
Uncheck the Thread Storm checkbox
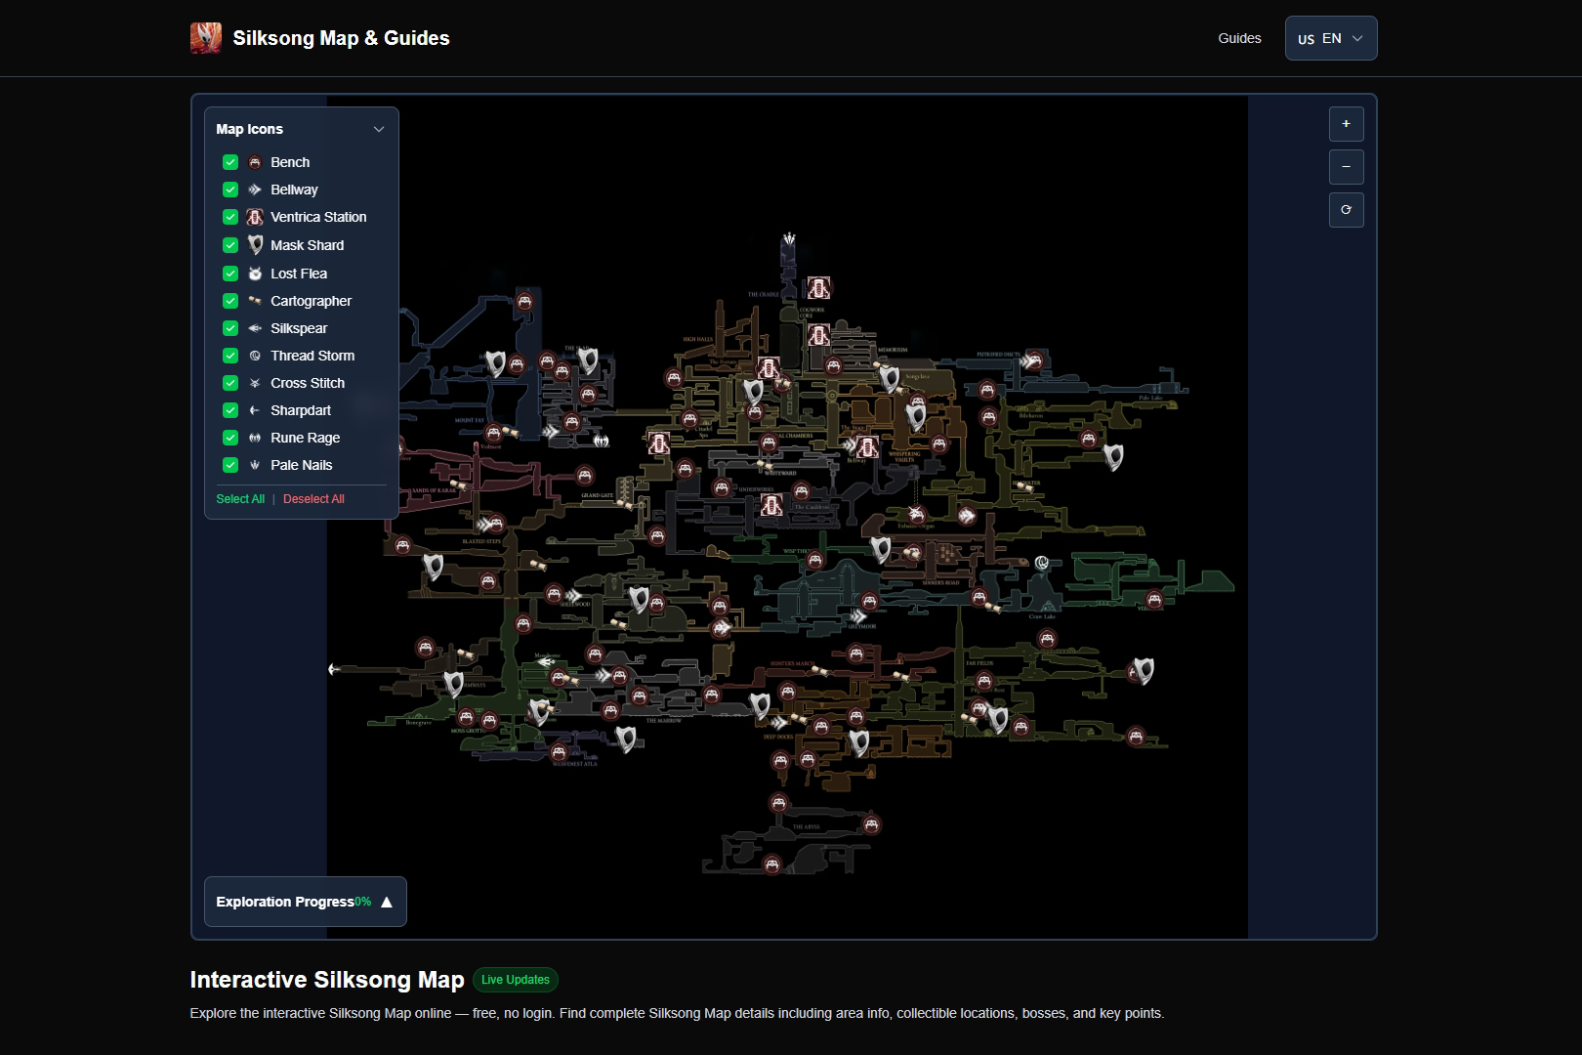230,356
